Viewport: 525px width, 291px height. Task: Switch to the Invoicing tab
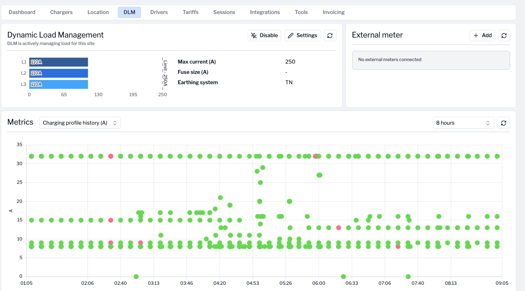(x=333, y=12)
